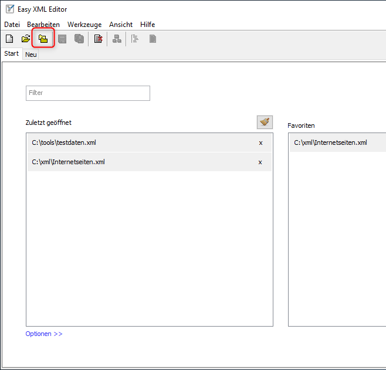Open the Hilfe menu
This screenshot has width=386, height=370.
point(147,25)
